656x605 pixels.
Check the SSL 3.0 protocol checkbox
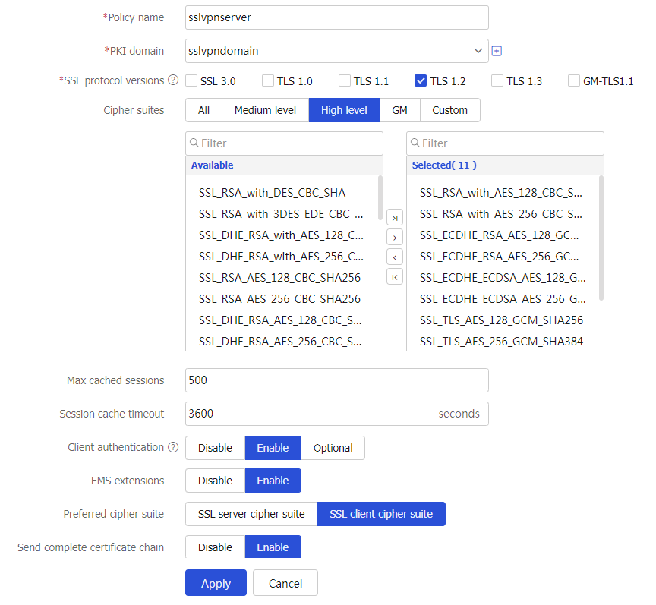(191, 80)
